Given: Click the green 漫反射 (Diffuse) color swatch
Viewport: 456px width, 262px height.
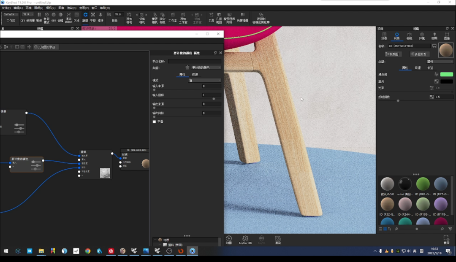Looking at the screenshot, I should (x=446, y=74).
